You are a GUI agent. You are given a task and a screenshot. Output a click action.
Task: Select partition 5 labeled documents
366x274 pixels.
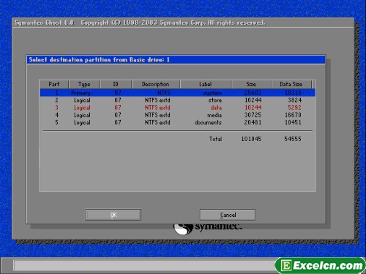point(177,122)
